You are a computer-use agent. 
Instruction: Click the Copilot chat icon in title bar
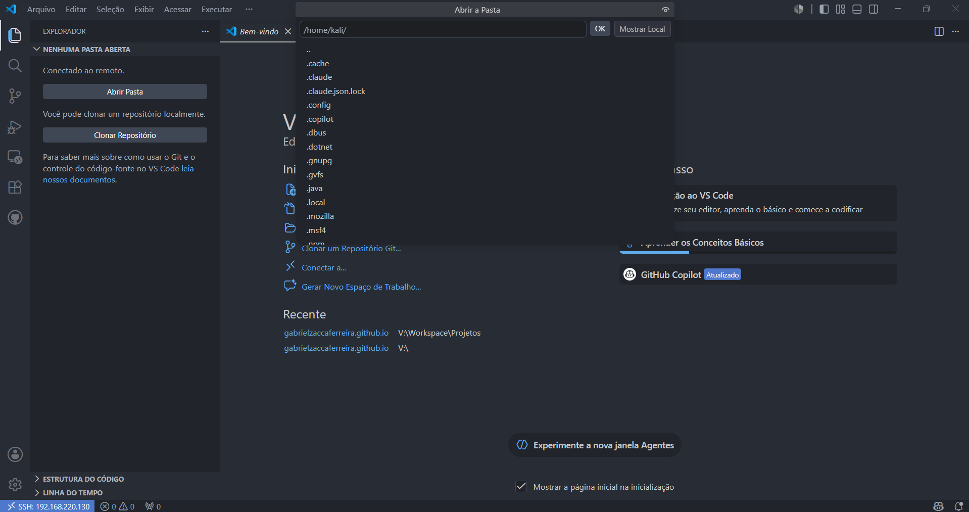pos(799,9)
